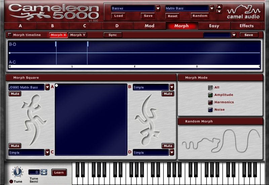Select the Amplitude morph mode
269x185 pixels.
[210, 95]
